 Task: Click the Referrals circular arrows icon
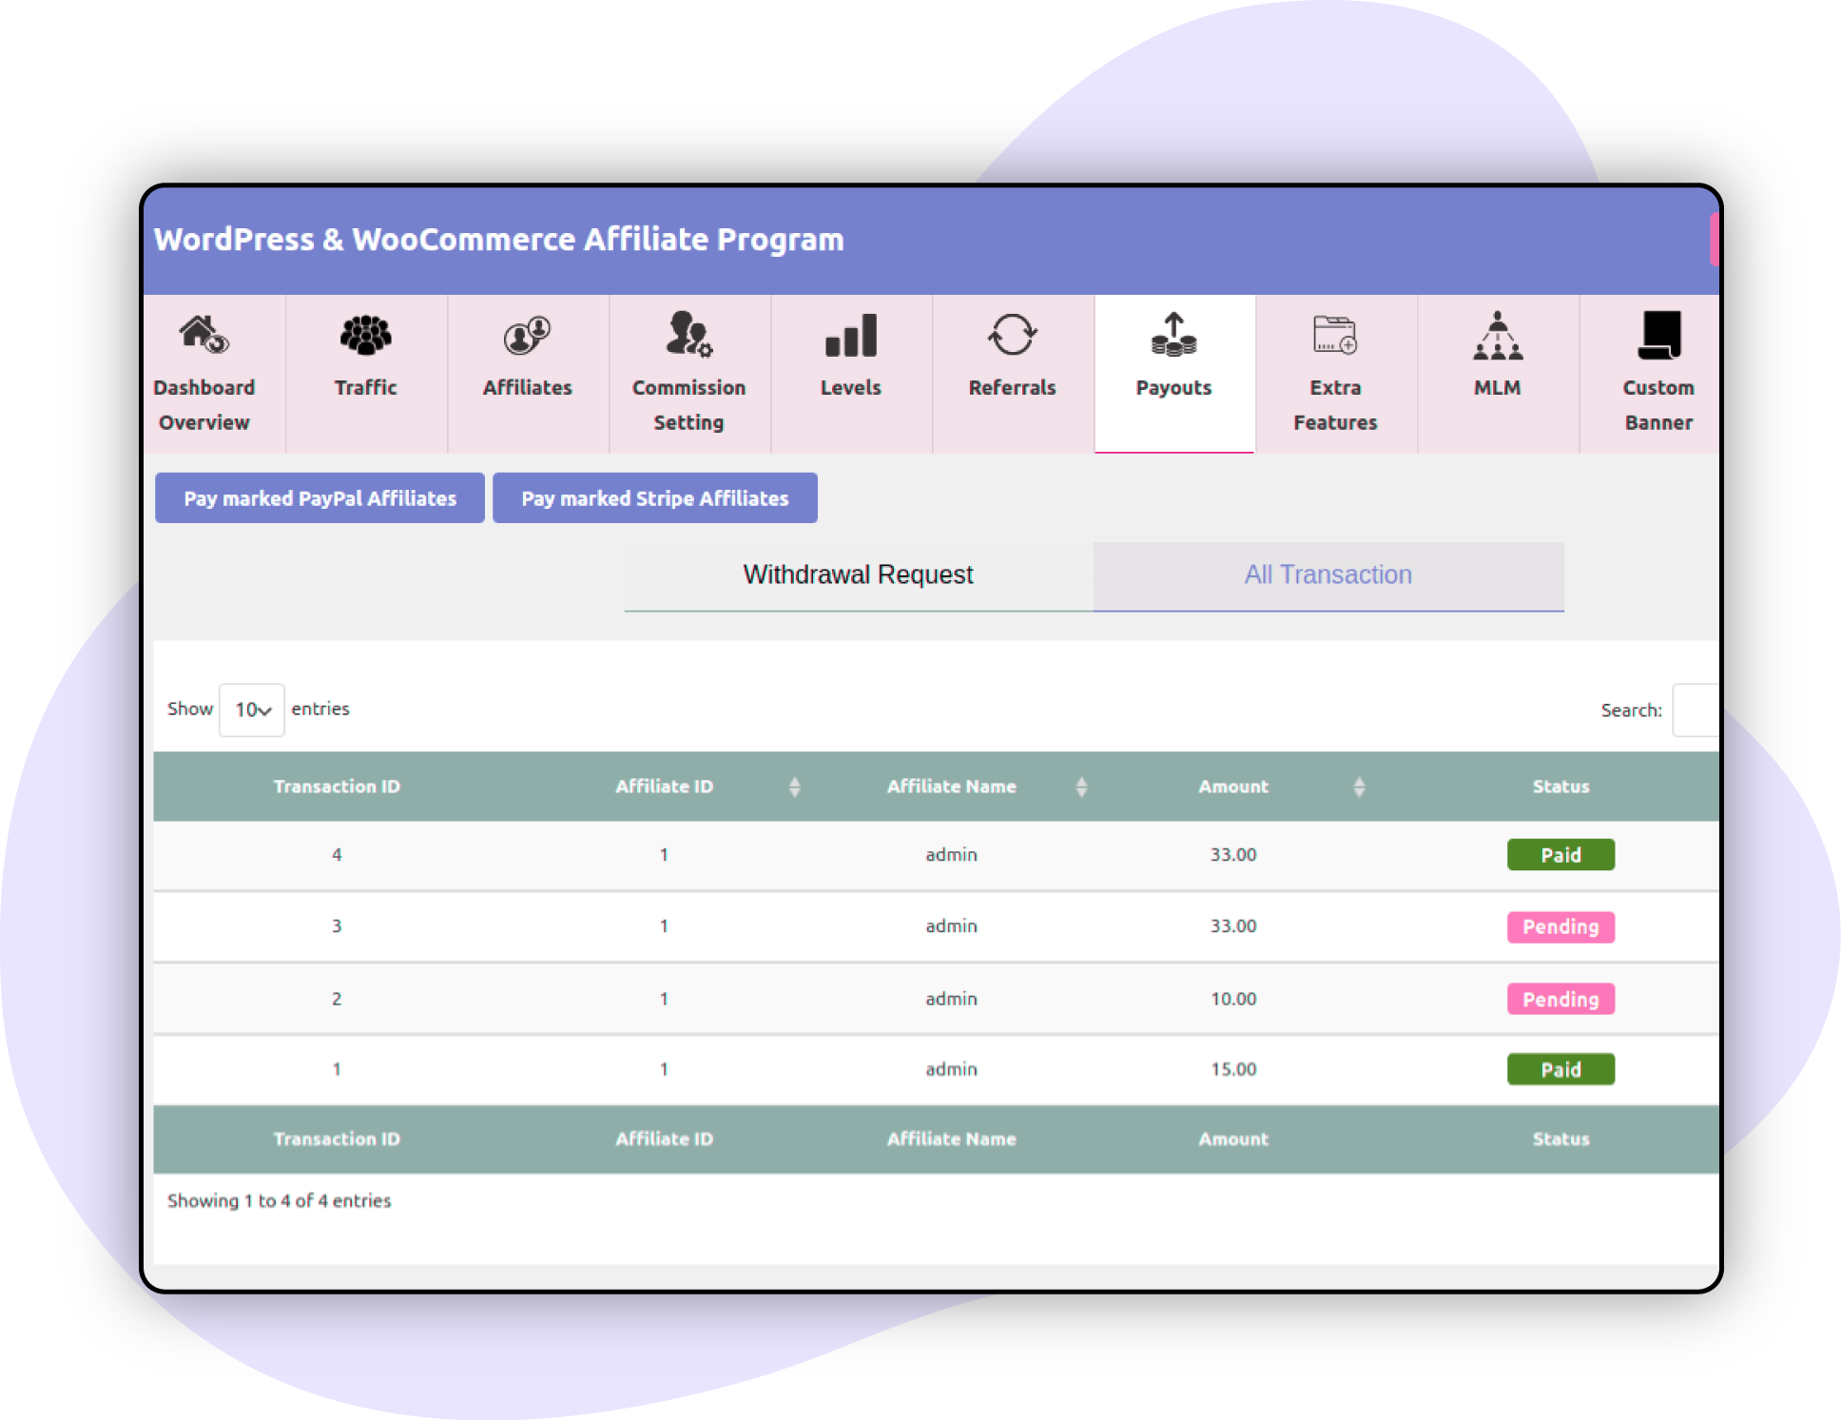tap(1012, 335)
